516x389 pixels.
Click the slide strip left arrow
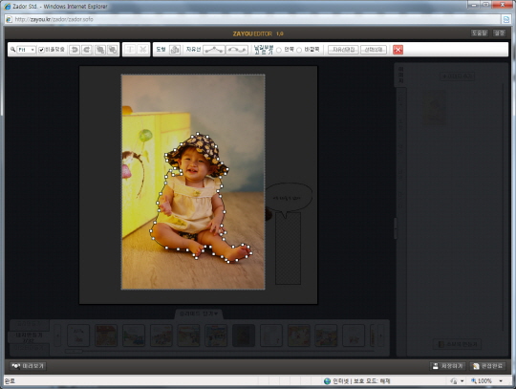click(x=57, y=335)
